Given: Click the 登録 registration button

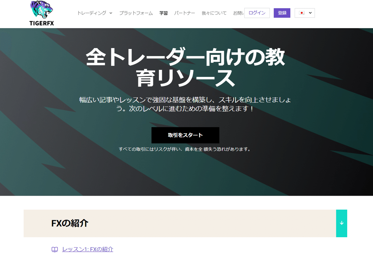Looking at the screenshot, I should [x=282, y=13].
